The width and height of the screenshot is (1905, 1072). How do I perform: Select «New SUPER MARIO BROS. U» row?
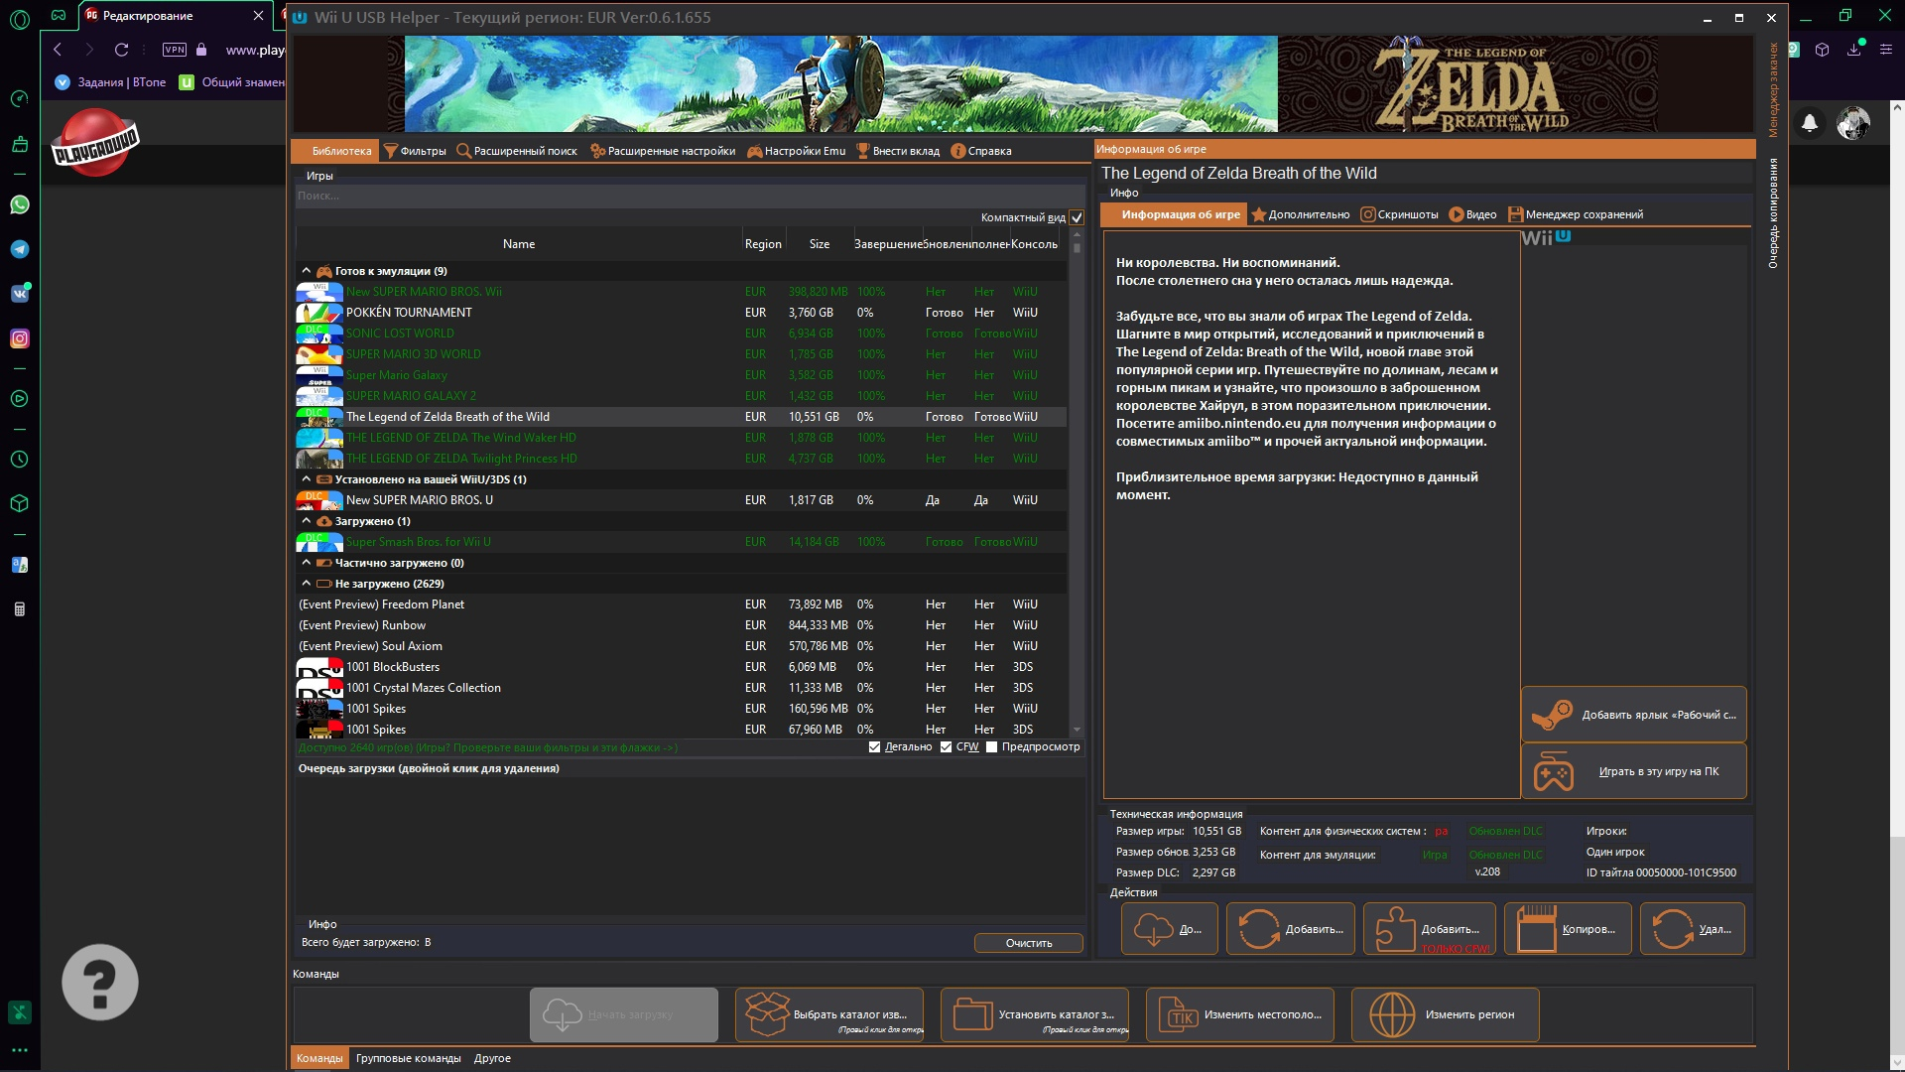coord(681,500)
